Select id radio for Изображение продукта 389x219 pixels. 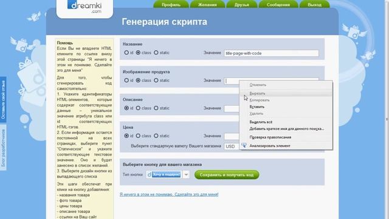click(126, 80)
